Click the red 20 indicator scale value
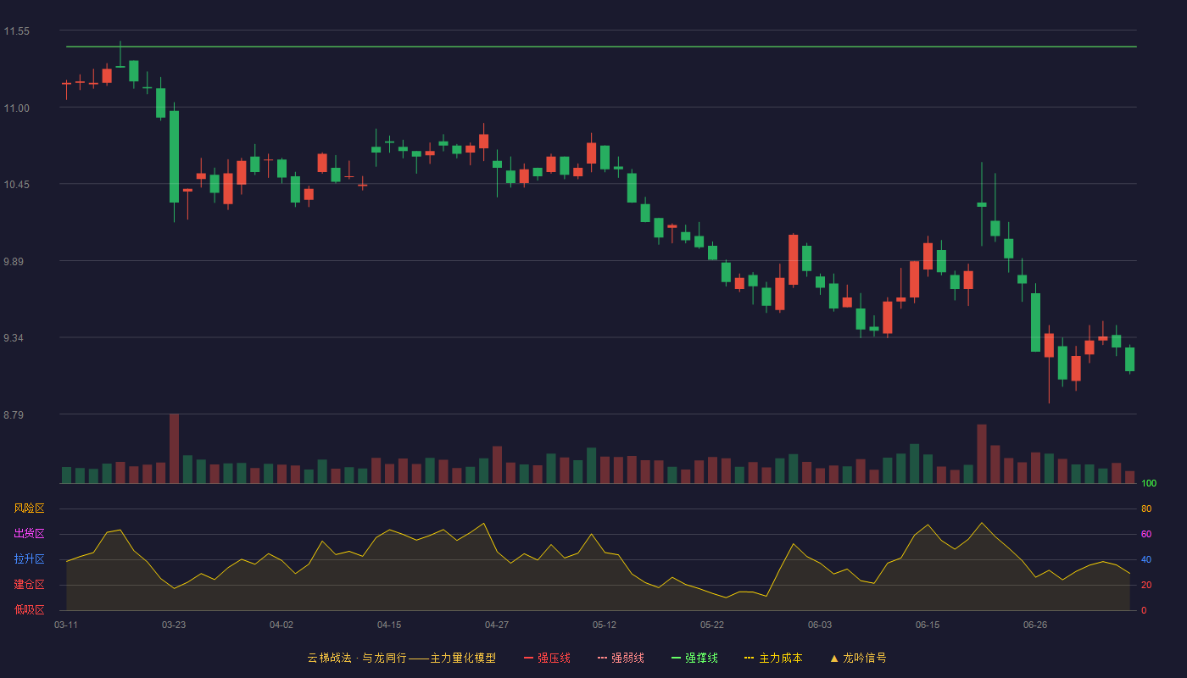The image size is (1187, 678). (1146, 585)
